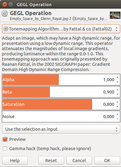Viewport: 121px width, 167px height.
Task: Increase Beta value with up arrow
Action: tap(118, 90)
